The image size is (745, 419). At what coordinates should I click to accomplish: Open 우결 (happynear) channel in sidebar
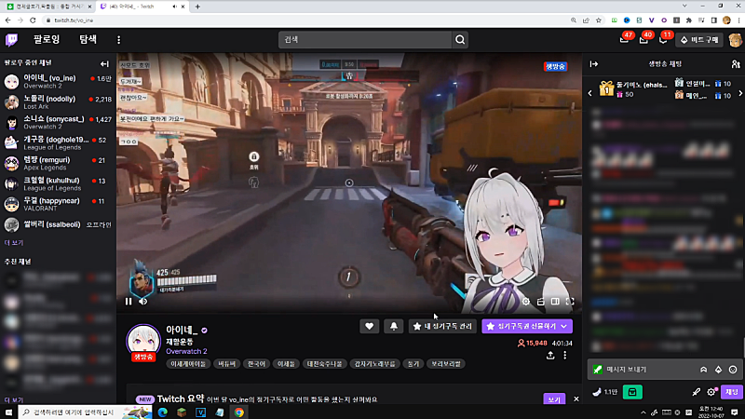pyautogui.click(x=58, y=204)
